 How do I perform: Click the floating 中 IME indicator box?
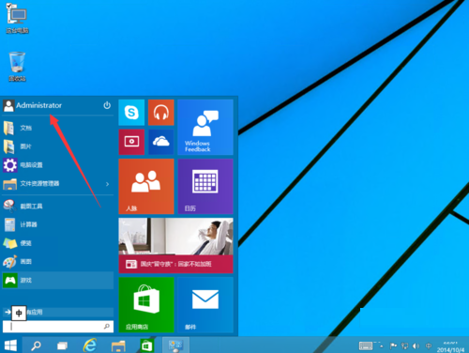coord(19,313)
